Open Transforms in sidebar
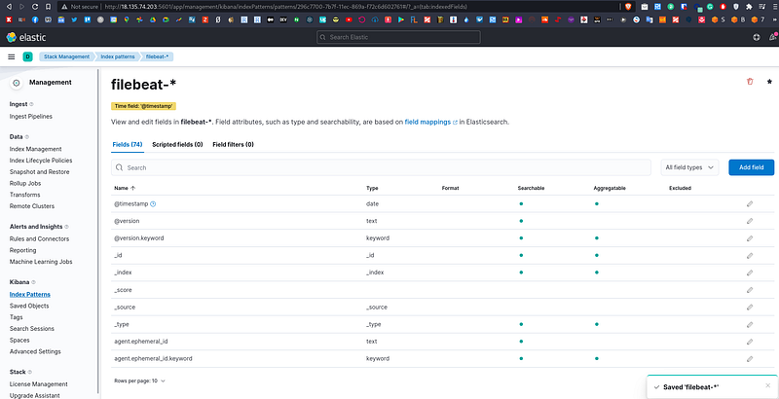779x399 pixels. (25, 195)
